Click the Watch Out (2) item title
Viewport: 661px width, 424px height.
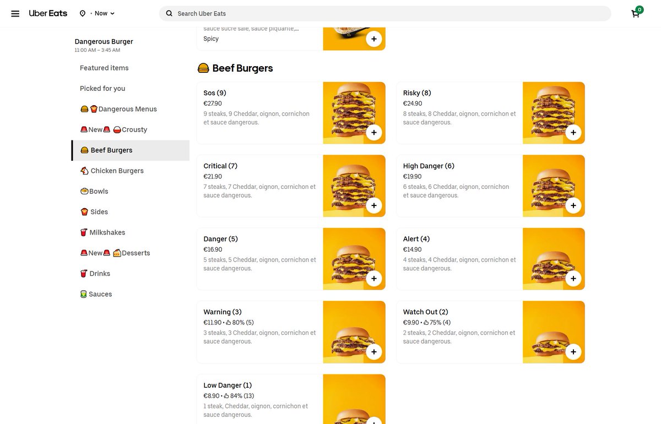coord(426,312)
